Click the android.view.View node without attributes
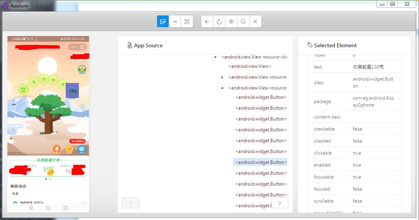419x220 pixels. pos(250,66)
